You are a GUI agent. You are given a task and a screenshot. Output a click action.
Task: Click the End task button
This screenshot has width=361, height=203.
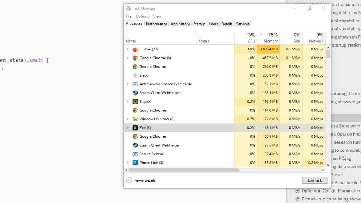[315, 181]
